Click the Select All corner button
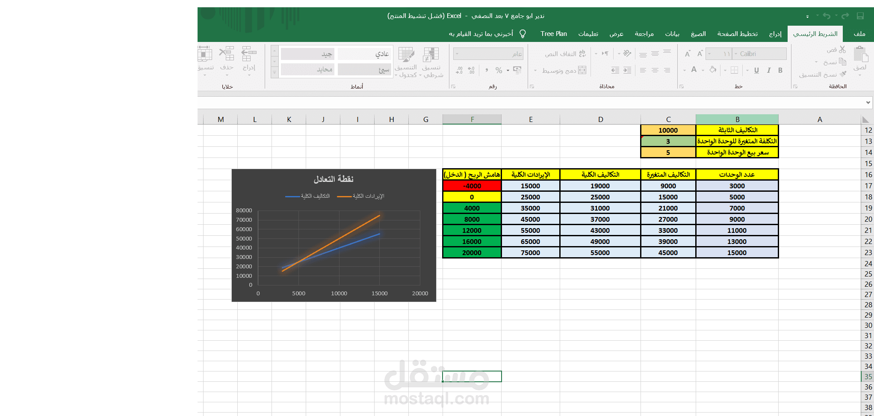This screenshot has width=874, height=416. click(867, 119)
